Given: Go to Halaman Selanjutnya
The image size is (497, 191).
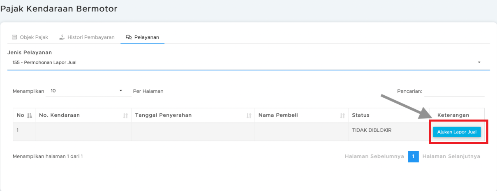Looking at the screenshot, I should (x=451, y=156).
